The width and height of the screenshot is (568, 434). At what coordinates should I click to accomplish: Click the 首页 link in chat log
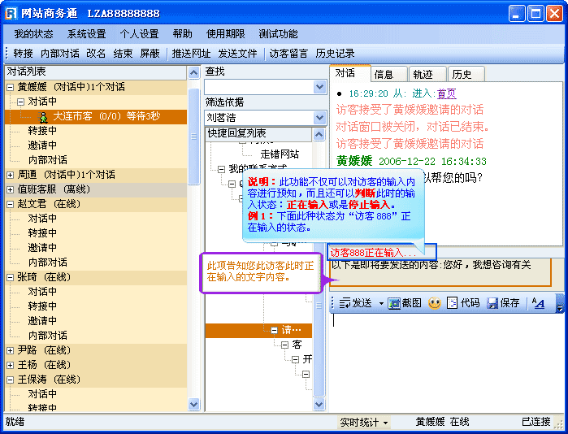tap(446, 93)
